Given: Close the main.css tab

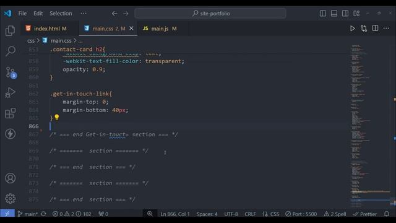Looking at the screenshot, I should (131, 28).
